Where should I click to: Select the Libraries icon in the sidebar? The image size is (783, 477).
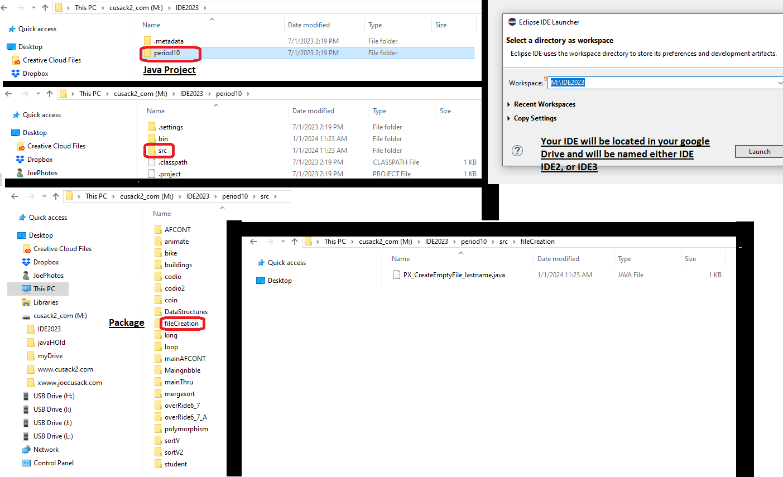(x=26, y=302)
